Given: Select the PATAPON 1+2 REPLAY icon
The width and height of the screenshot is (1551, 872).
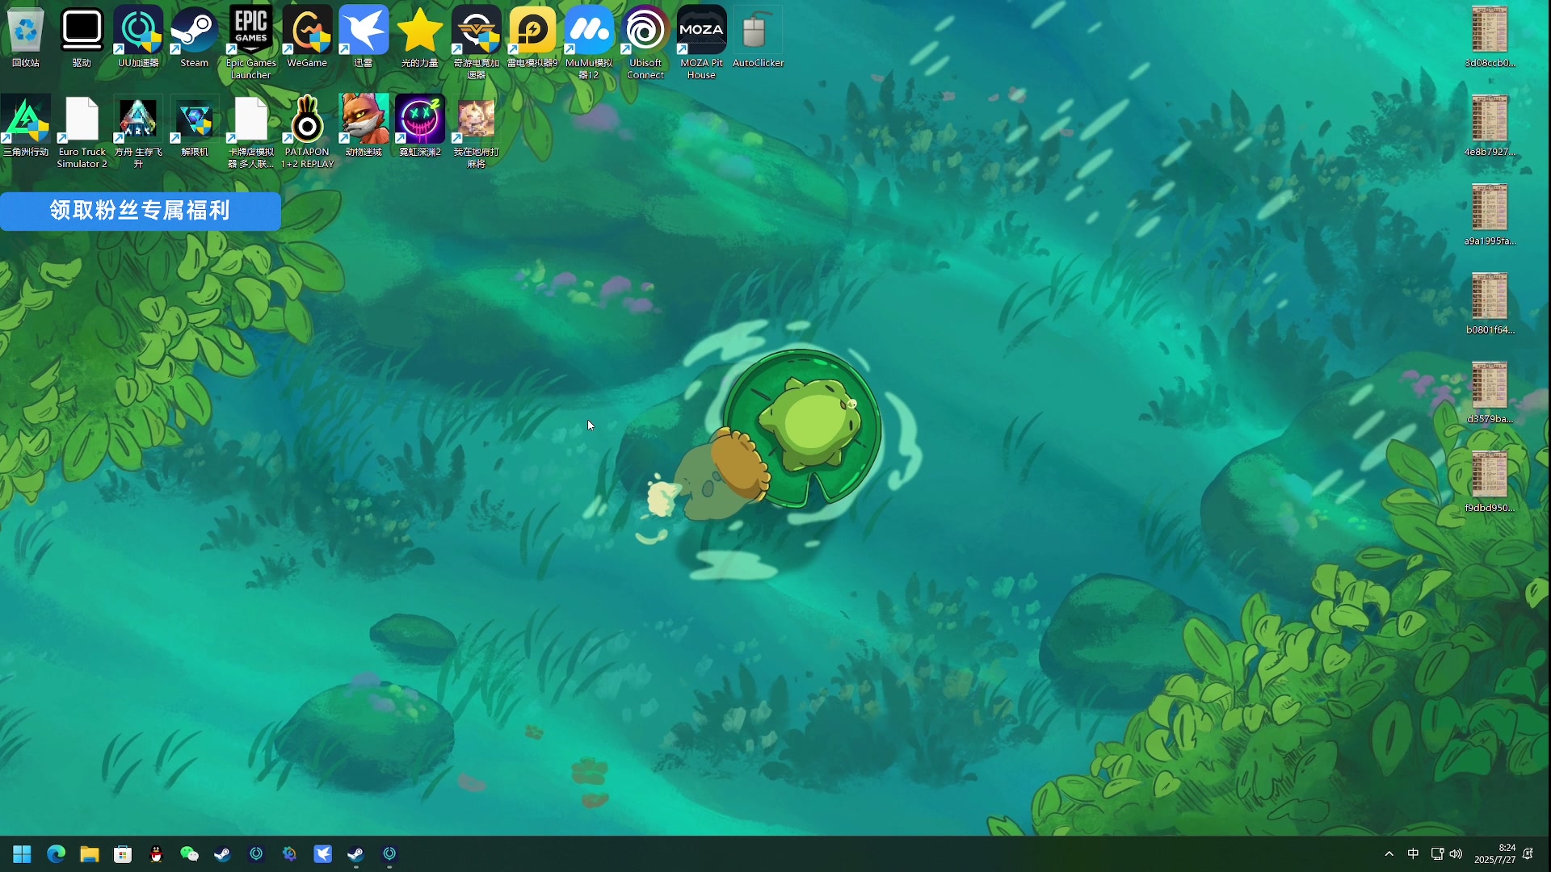Looking at the screenshot, I should (x=307, y=132).
